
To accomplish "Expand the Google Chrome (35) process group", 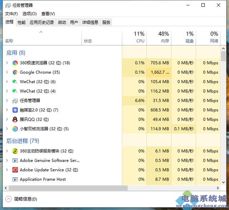I will [x=7, y=72].
